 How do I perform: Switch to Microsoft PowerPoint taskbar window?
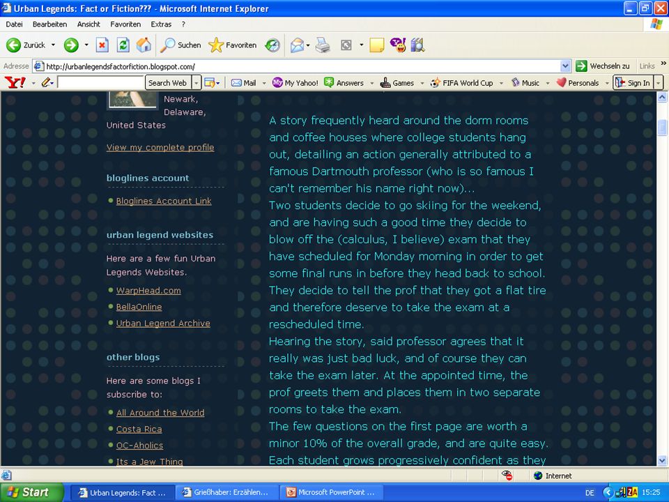click(331, 492)
